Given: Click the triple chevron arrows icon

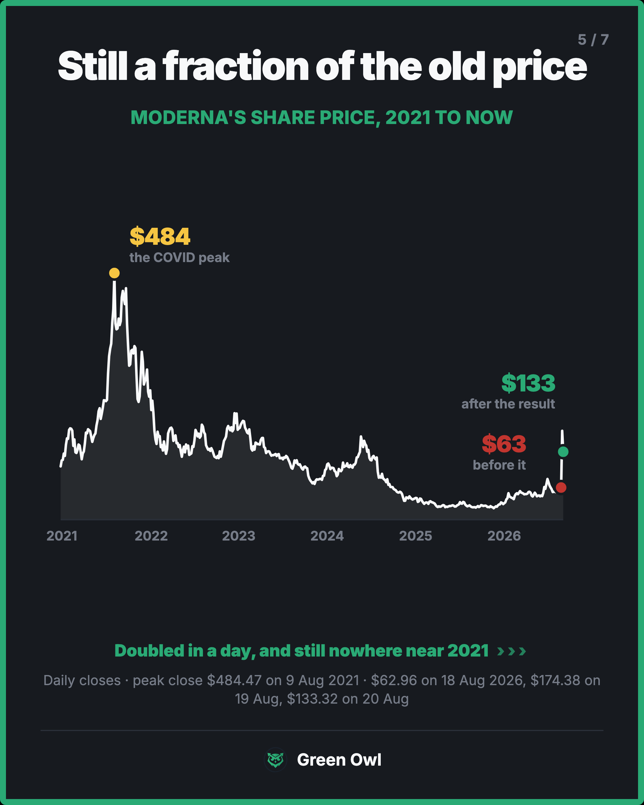Looking at the screenshot, I should click(x=512, y=651).
